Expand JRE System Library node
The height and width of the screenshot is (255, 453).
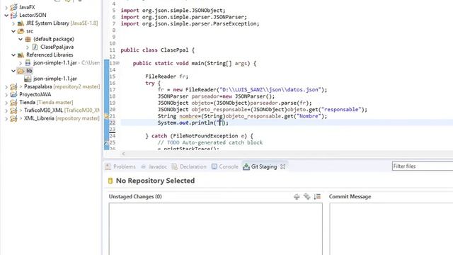tap(13, 23)
